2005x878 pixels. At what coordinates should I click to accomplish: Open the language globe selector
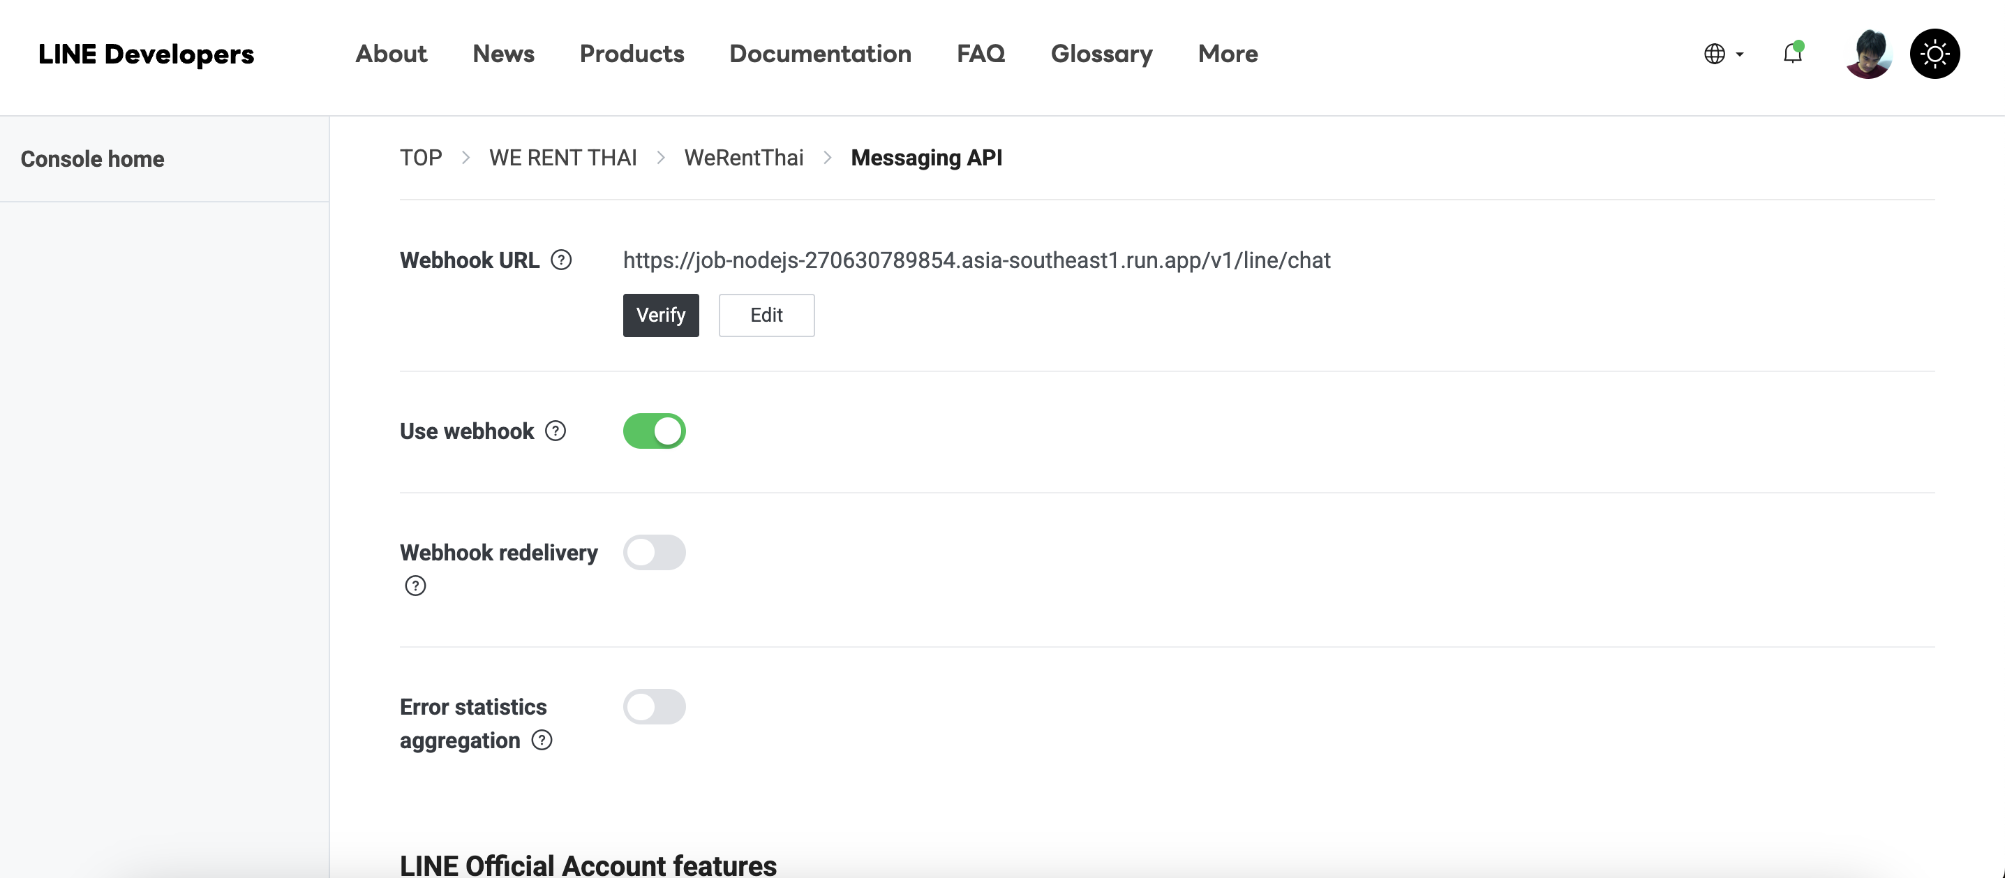coord(1723,54)
